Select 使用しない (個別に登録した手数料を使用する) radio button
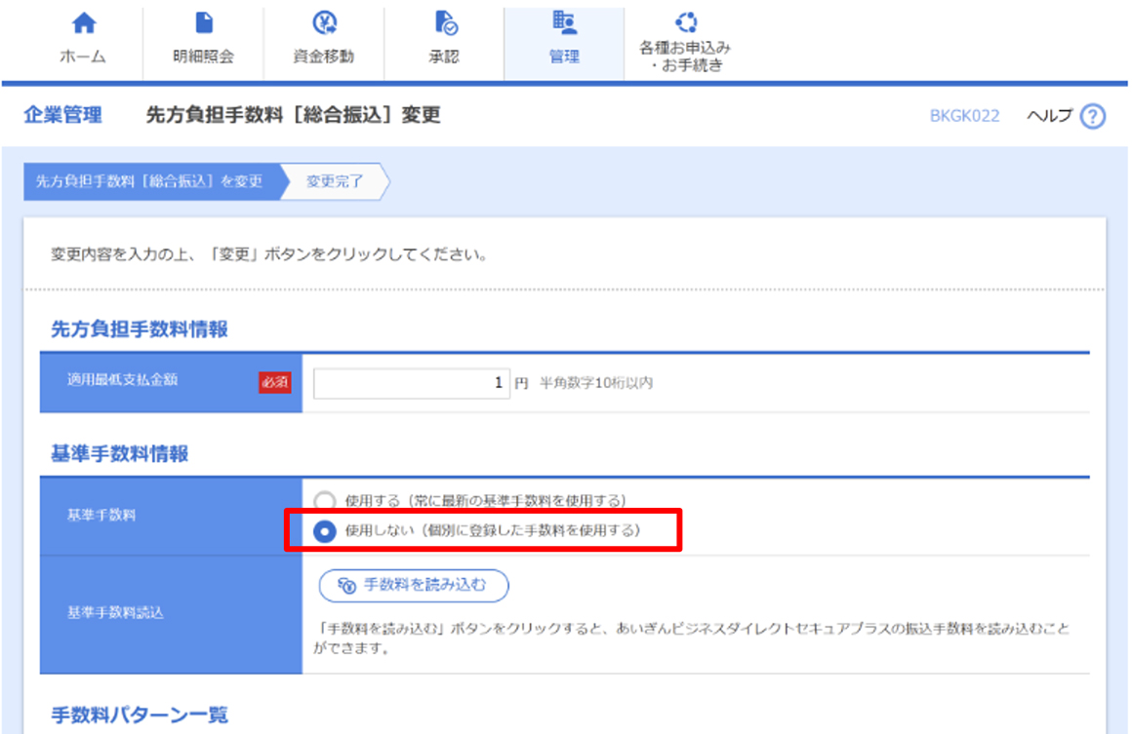 point(326,531)
